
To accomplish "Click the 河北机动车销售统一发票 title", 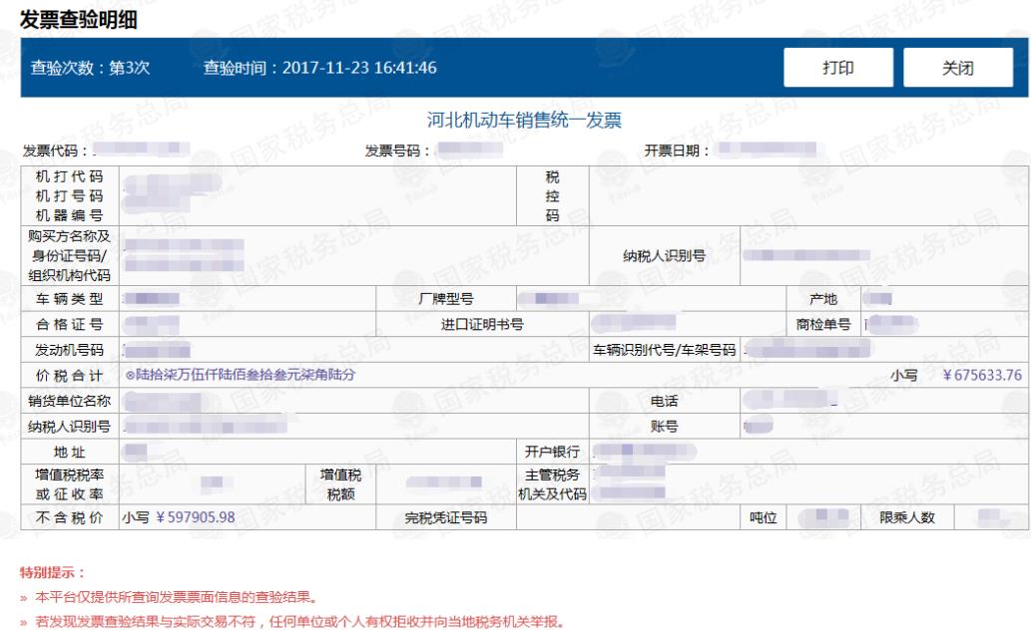I will (524, 121).
